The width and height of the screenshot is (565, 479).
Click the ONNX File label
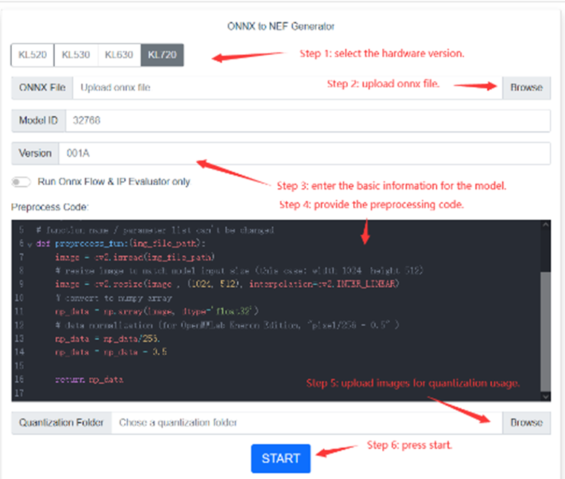click(x=42, y=88)
